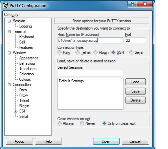The width and height of the screenshot is (168, 149).
Task: Open the Rlogin category in tree
Action: pyautogui.click(x=24, y=106)
